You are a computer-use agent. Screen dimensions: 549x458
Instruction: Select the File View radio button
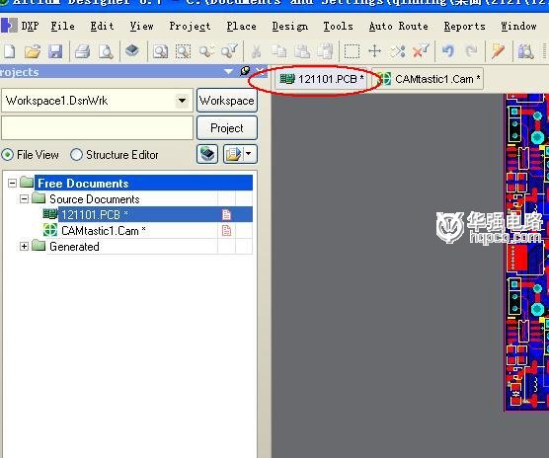[x=7, y=155]
